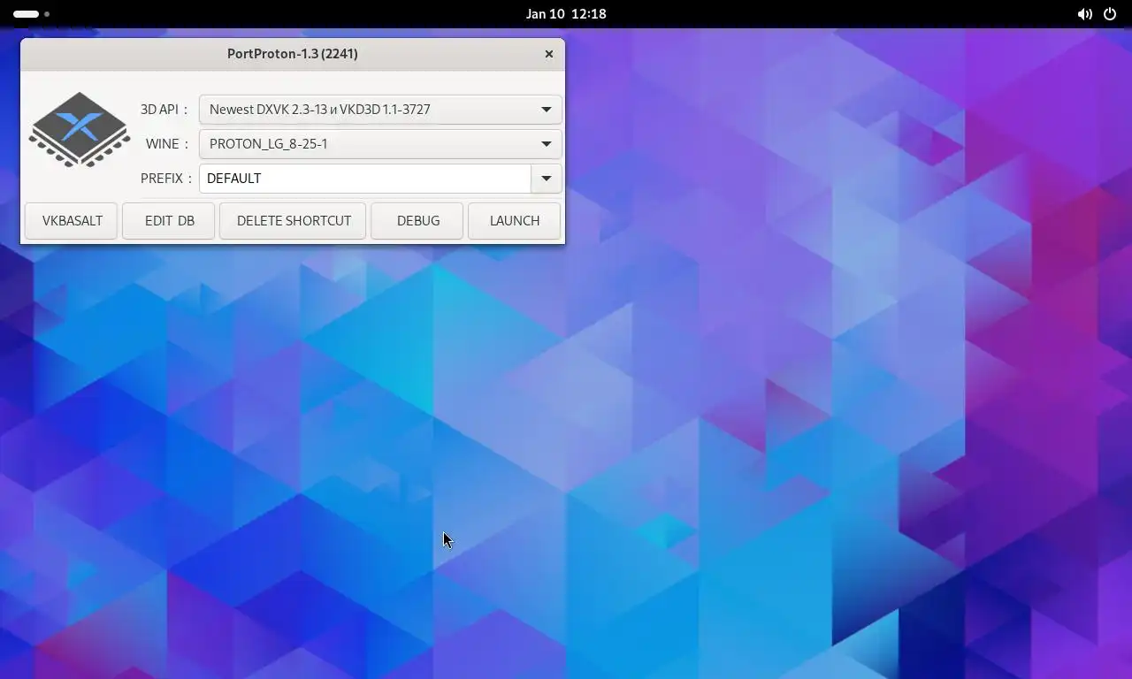The image size is (1132, 679).
Task: Open the power icon in top bar
Action: coord(1110,14)
